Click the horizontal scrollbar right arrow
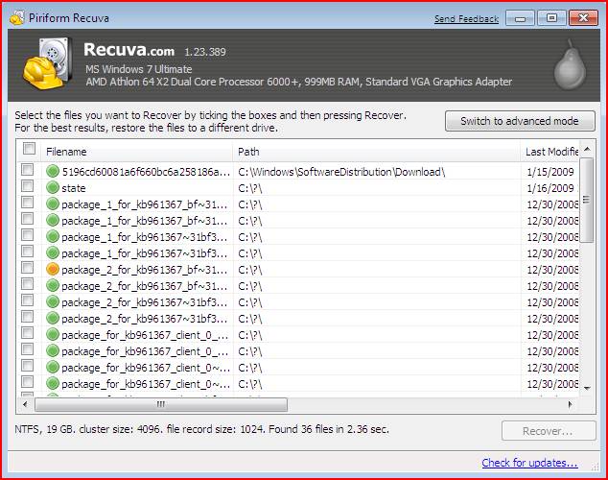608x480 pixels. (x=570, y=404)
